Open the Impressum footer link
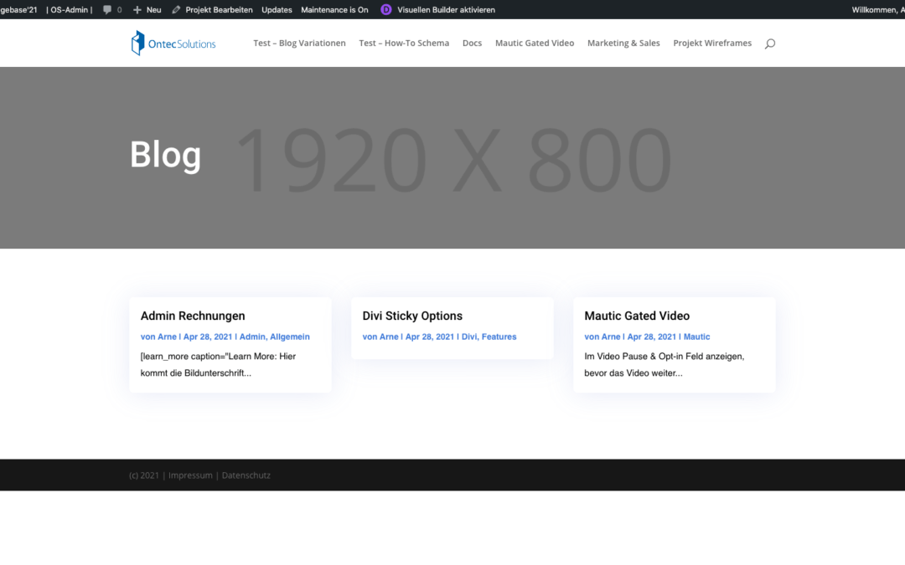Viewport: 905px width, 565px height. click(x=189, y=475)
